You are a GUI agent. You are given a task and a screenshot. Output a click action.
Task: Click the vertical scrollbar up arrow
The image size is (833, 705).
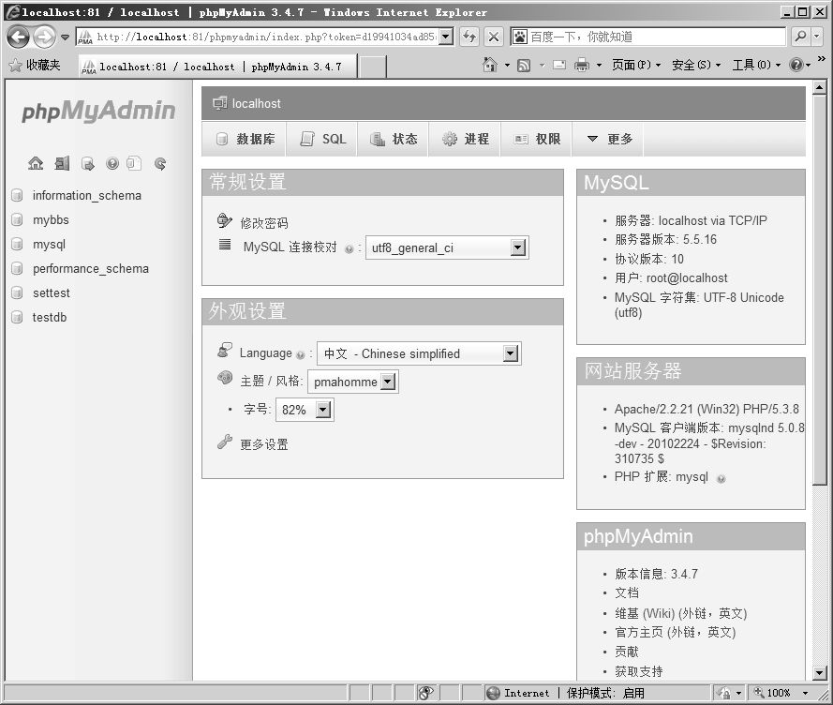[819, 87]
